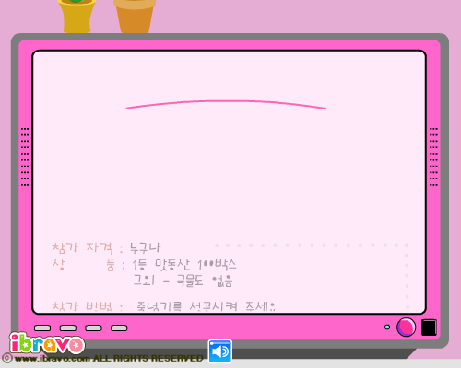The width and height of the screenshot is (461, 368).
Task: Click the pink curved jump rope line
Action: tap(226, 104)
